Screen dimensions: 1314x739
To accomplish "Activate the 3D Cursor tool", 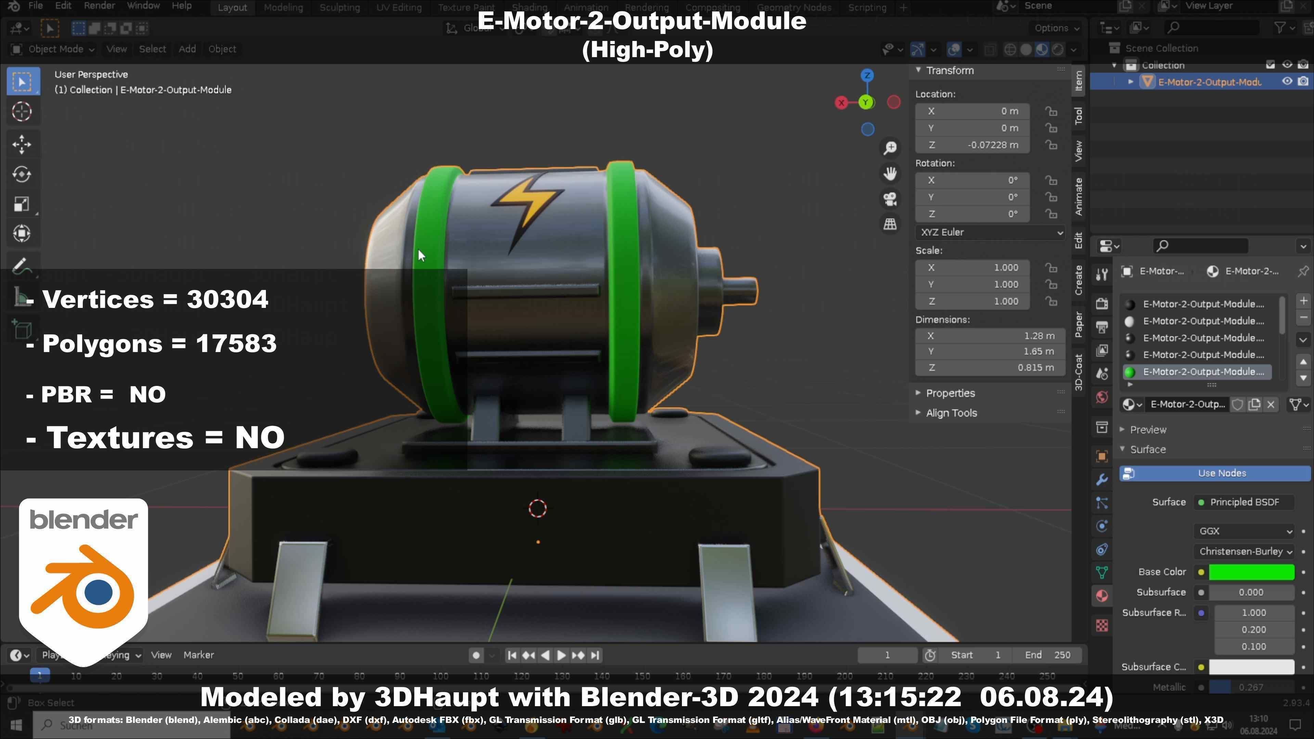I will click(22, 112).
